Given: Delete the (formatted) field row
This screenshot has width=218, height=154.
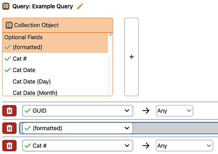Looking at the screenshot, I should coord(9,128).
